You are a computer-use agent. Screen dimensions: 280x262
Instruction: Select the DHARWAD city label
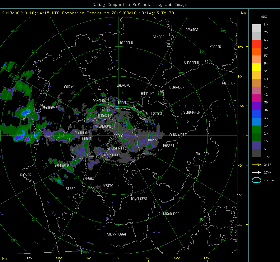coord(81,133)
